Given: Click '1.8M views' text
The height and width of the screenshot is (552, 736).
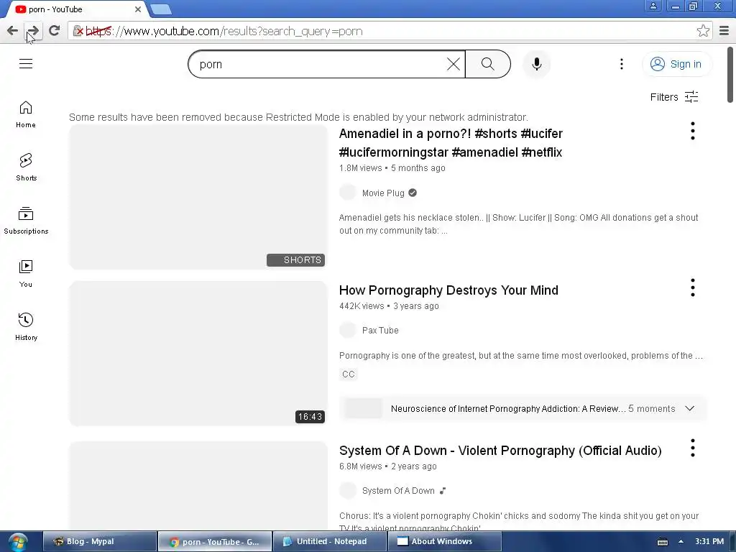Looking at the screenshot, I should [361, 168].
